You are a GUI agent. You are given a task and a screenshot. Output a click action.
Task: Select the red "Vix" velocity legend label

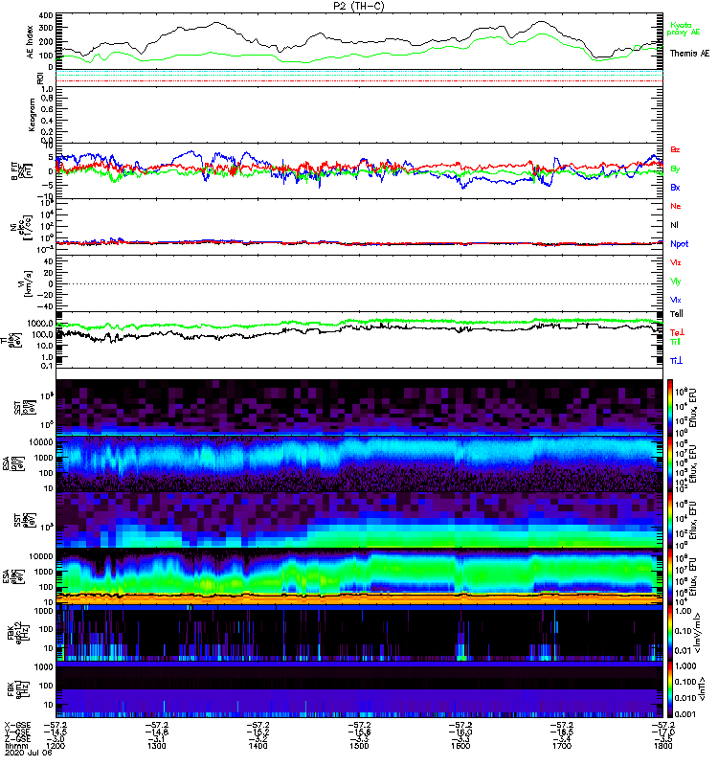(x=676, y=262)
